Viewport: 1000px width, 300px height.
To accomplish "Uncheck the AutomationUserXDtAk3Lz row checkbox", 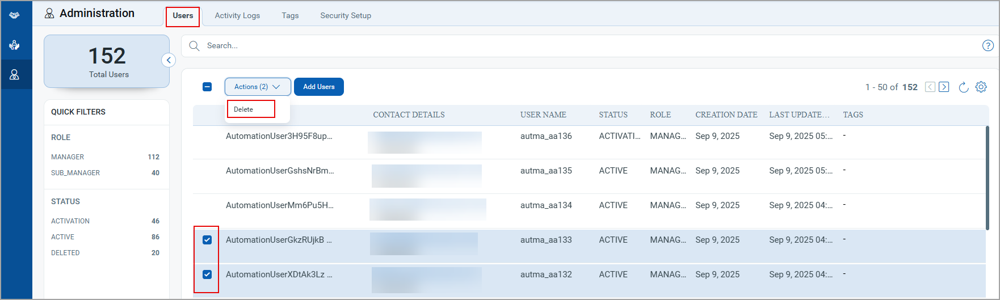I will (207, 274).
